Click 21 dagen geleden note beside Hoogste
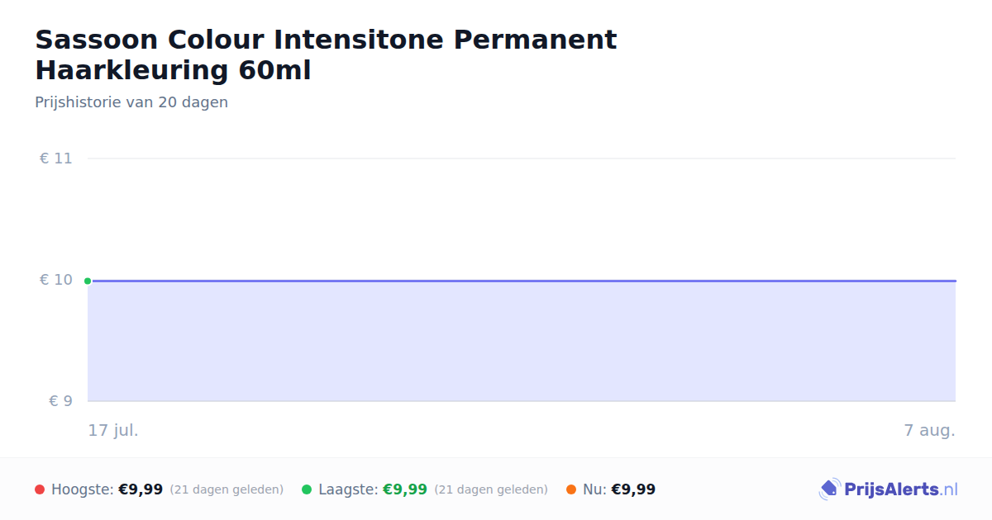This screenshot has height=520, width=992. pyautogui.click(x=227, y=489)
